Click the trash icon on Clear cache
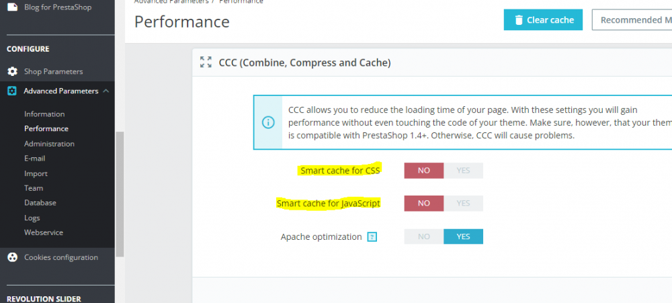 [519, 20]
